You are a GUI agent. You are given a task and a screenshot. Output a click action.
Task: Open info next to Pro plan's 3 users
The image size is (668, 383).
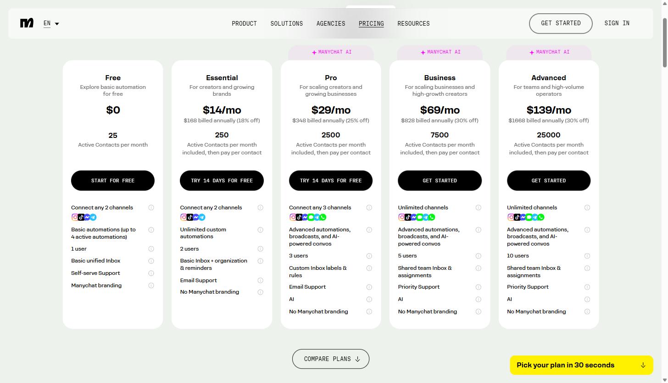tap(369, 256)
